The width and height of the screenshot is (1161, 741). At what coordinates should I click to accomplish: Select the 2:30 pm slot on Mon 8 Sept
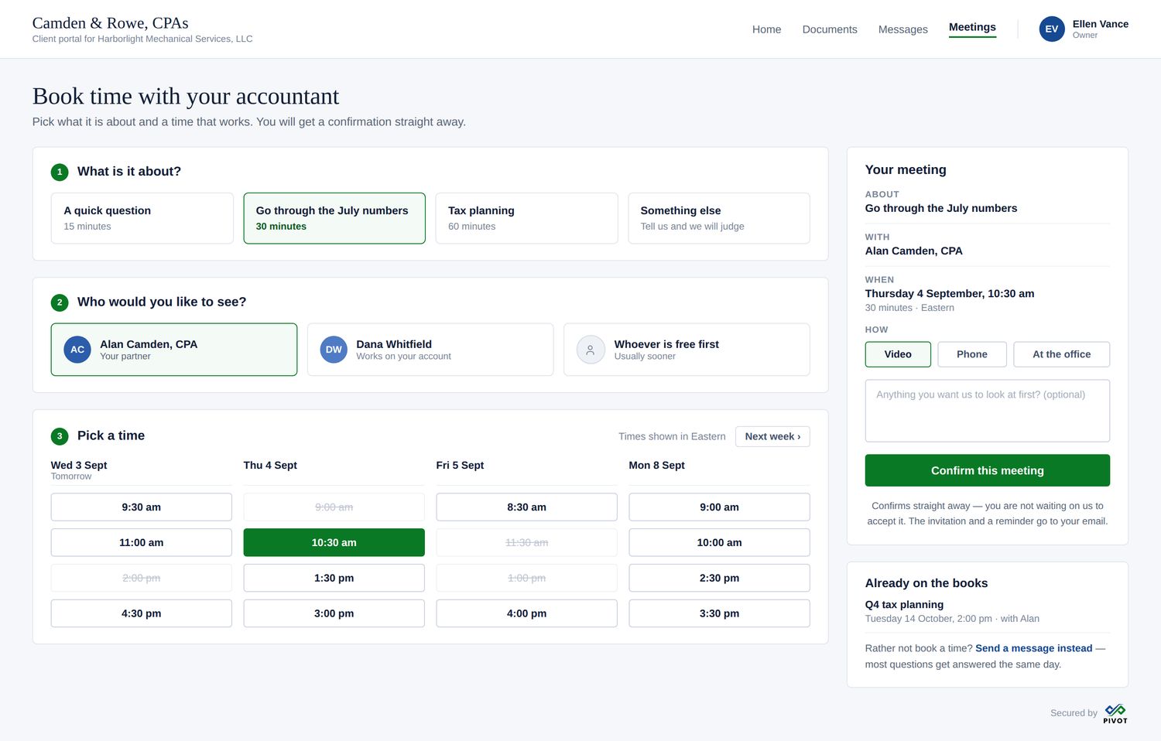click(x=720, y=578)
